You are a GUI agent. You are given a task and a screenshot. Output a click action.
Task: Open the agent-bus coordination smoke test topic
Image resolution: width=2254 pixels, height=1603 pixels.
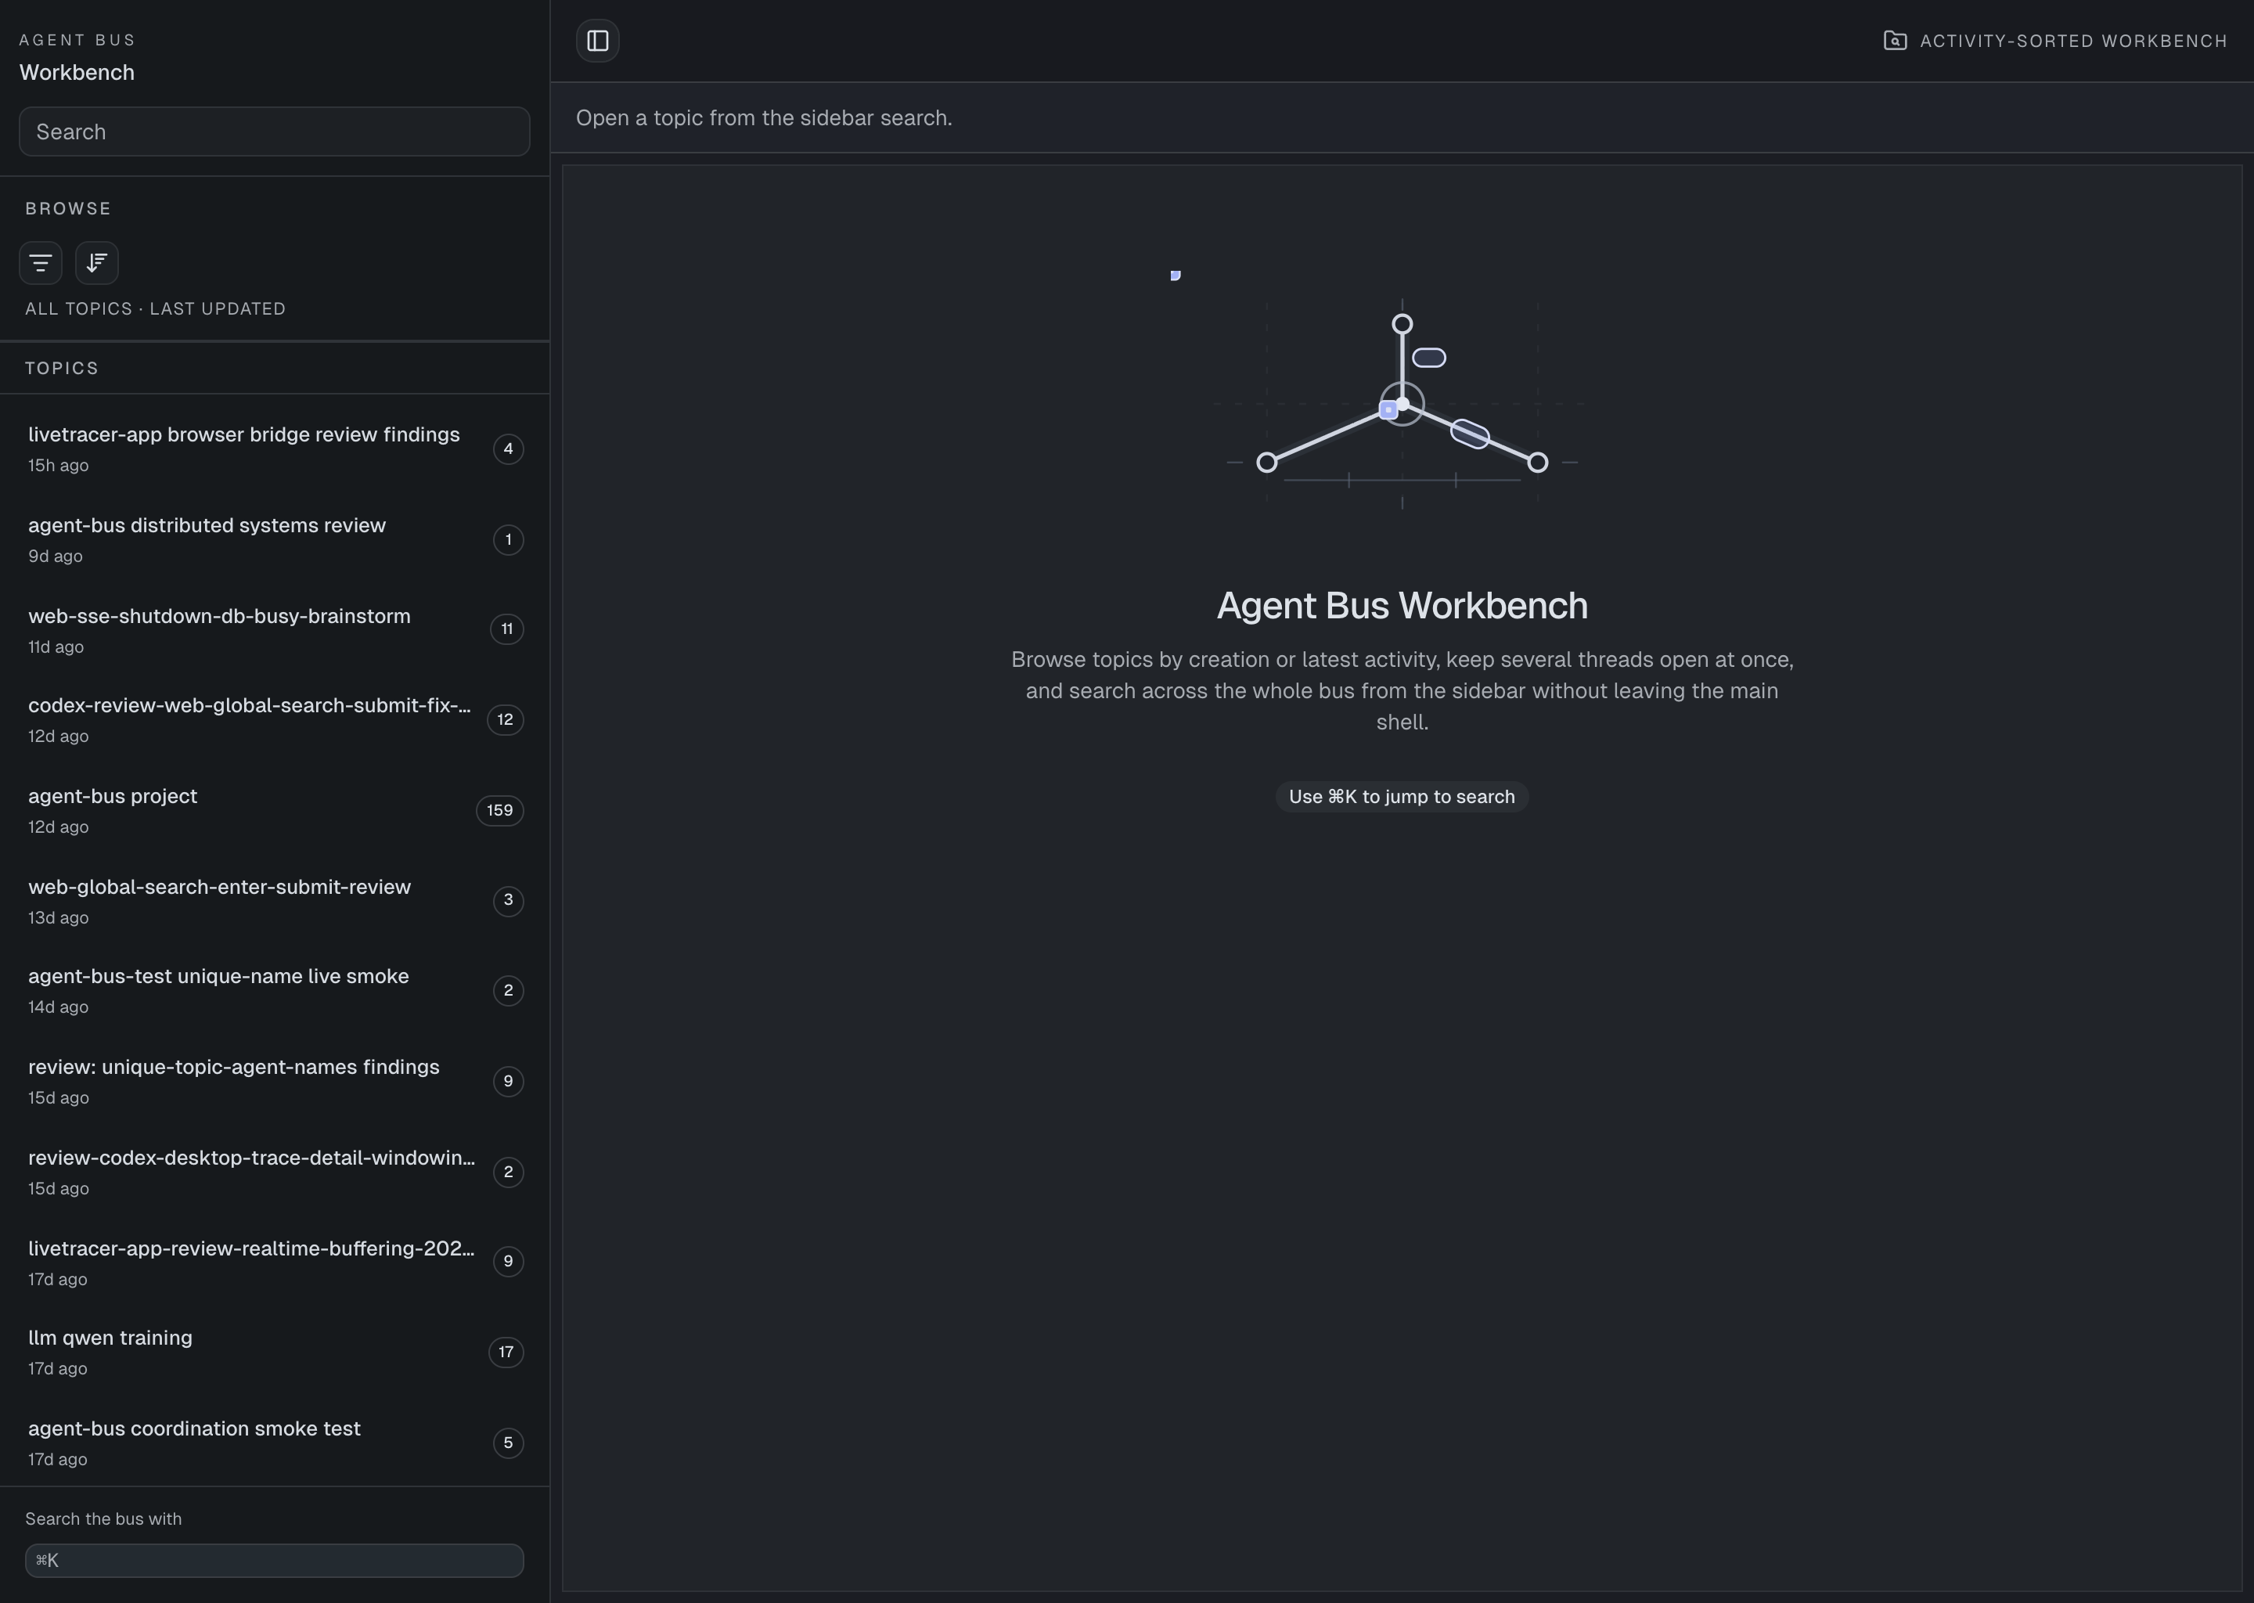coord(193,1428)
